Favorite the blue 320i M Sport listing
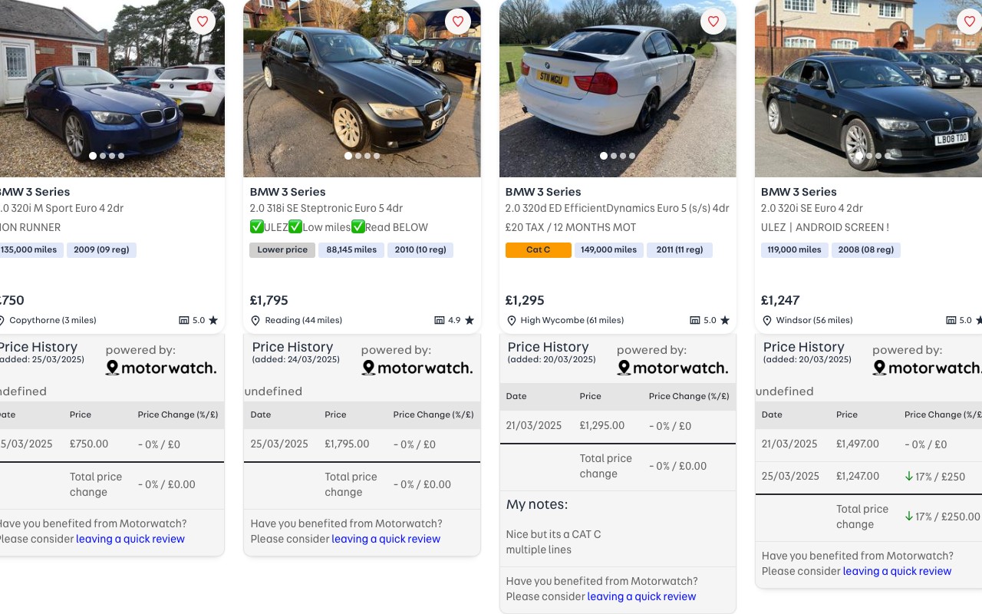This screenshot has height=614, width=982. pyautogui.click(x=203, y=21)
